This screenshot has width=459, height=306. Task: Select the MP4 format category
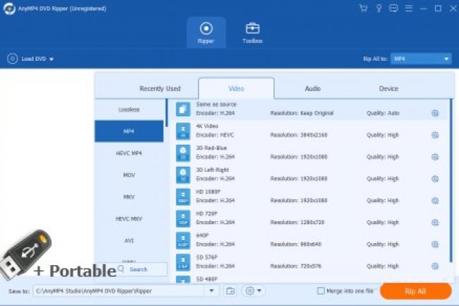(129, 131)
